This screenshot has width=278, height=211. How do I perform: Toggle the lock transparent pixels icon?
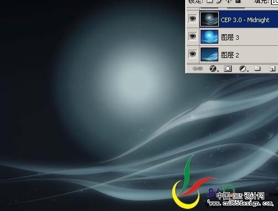point(209,1)
